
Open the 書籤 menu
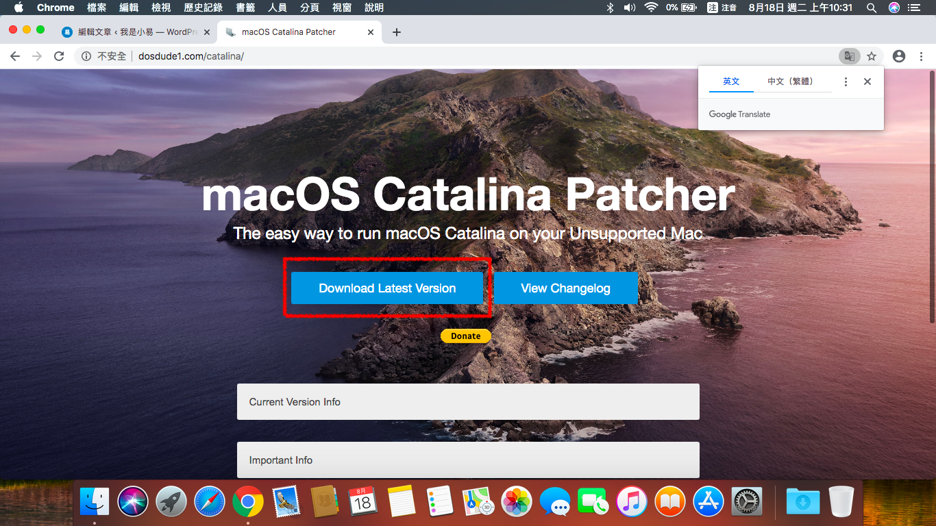pos(245,8)
